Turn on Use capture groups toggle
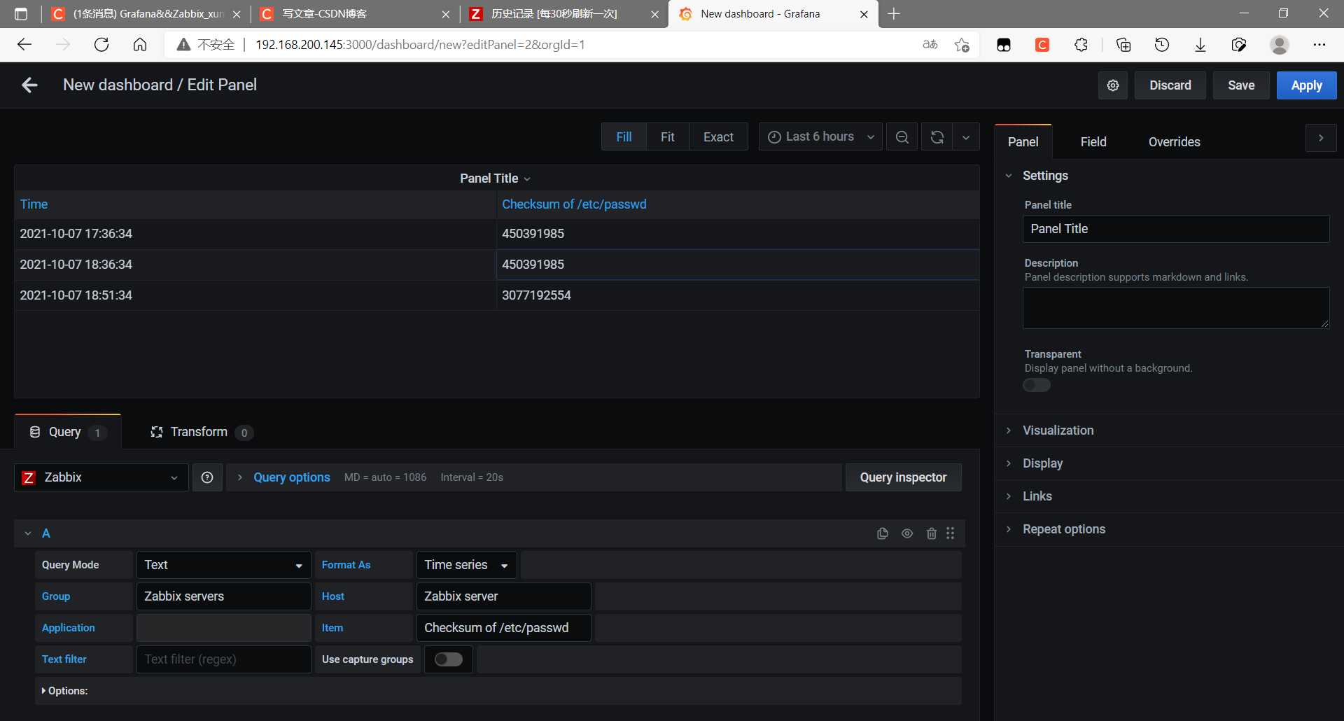1344x721 pixels. coord(448,659)
